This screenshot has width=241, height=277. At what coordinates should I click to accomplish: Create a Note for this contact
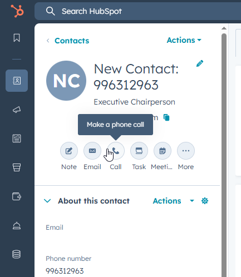pyautogui.click(x=69, y=151)
